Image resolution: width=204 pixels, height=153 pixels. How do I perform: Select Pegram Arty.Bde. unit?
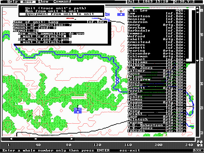click(157, 122)
